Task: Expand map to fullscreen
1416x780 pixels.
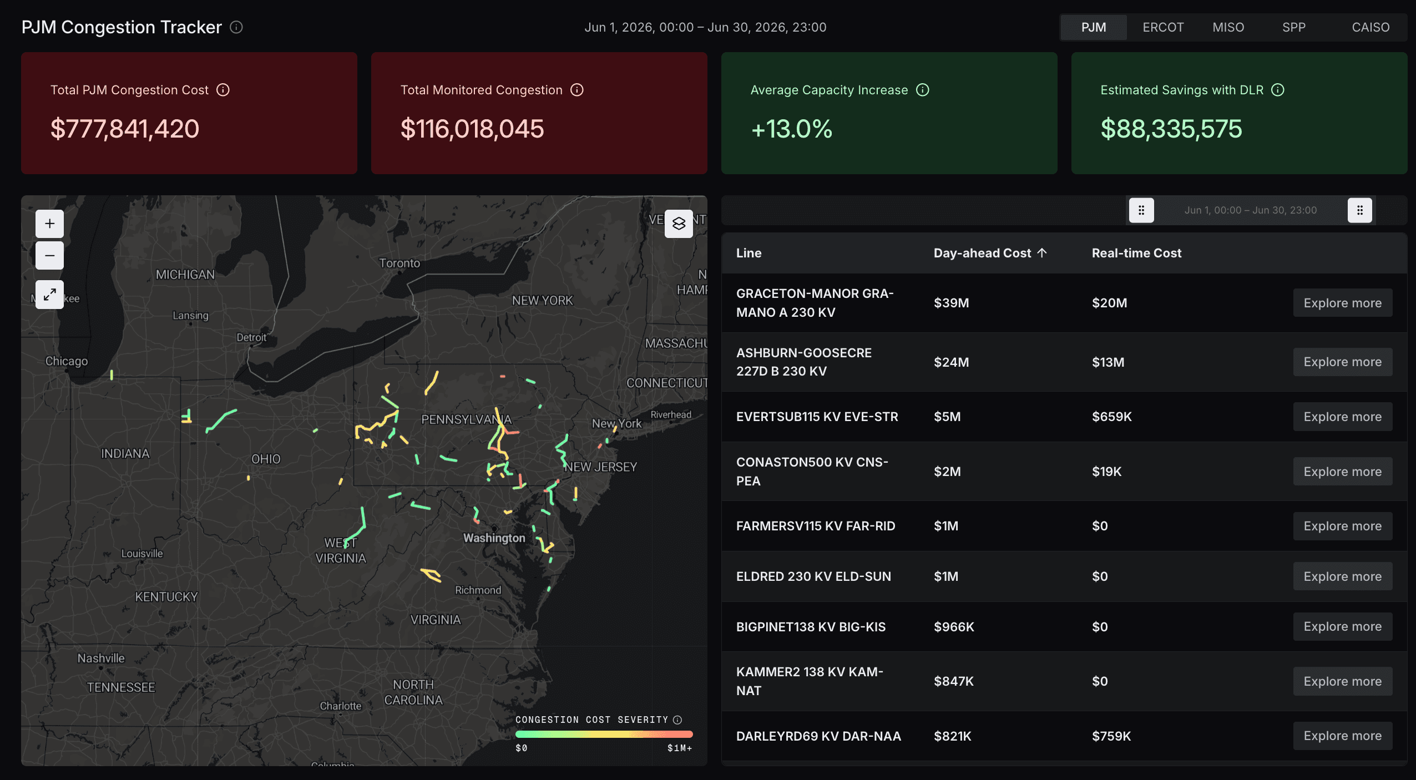Action: [x=50, y=294]
